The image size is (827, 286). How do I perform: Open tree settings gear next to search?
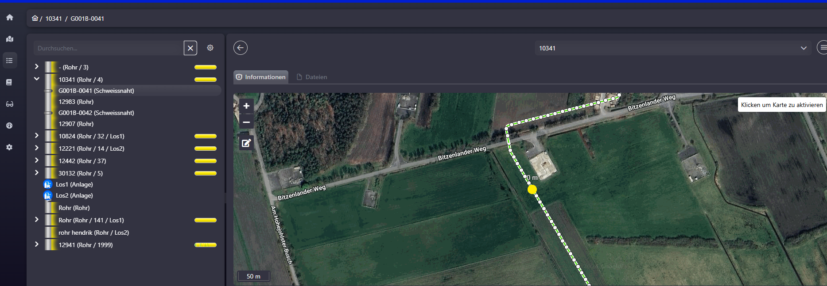click(210, 48)
